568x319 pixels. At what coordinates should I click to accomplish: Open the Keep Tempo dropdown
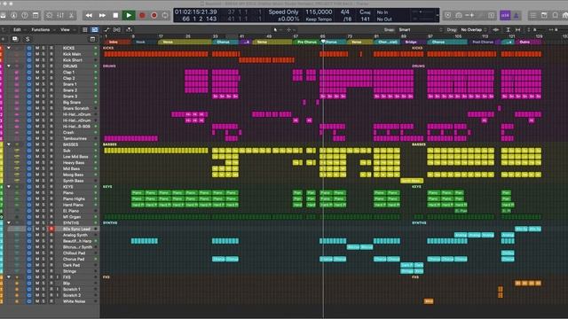pyautogui.click(x=319, y=19)
